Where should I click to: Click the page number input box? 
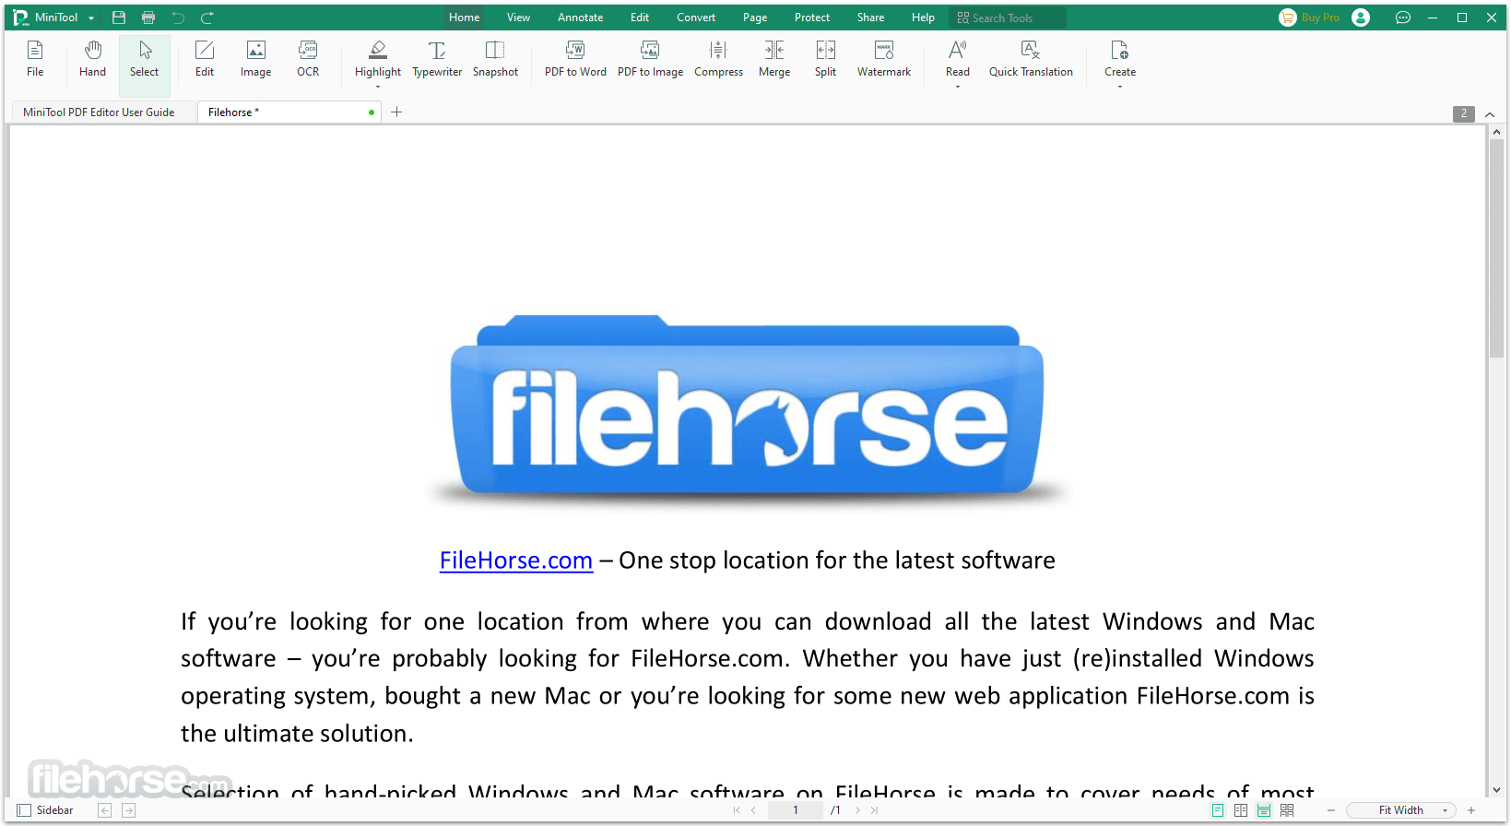796,810
